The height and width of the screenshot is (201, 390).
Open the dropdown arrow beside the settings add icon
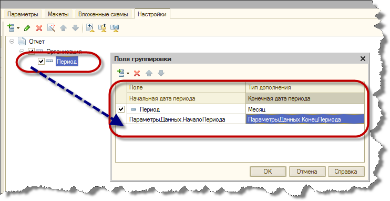tap(18, 28)
